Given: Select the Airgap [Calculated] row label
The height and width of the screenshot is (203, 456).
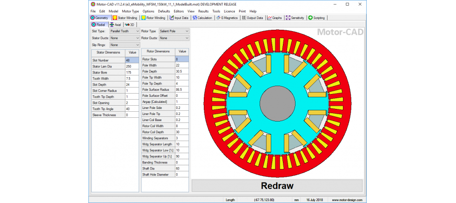Looking at the screenshot, I should tap(158, 102).
